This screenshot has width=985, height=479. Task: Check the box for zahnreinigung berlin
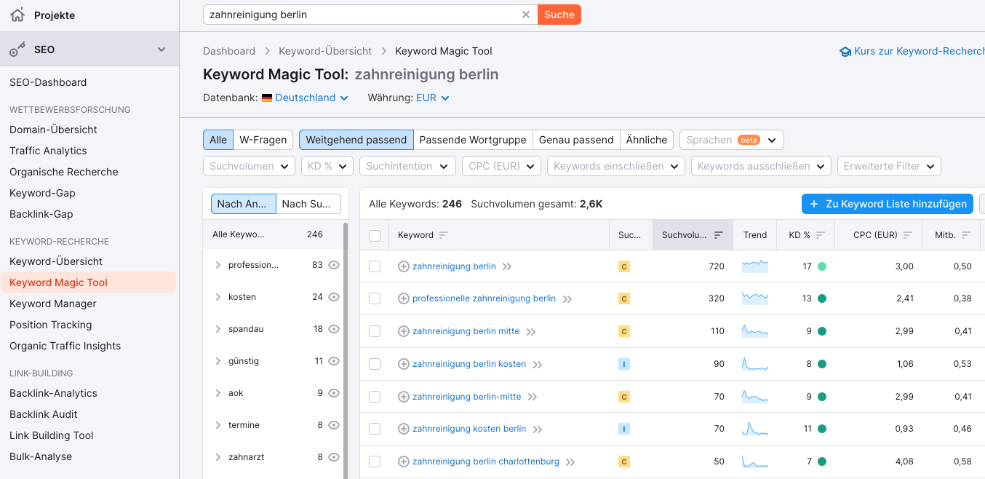coord(375,266)
